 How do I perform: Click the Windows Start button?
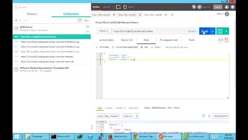[x=17, y=136]
